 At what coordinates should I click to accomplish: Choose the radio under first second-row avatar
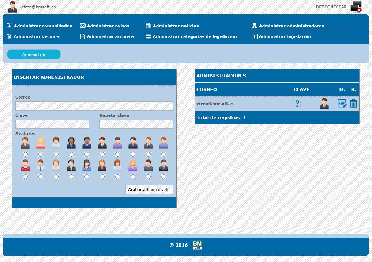tap(25, 177)
